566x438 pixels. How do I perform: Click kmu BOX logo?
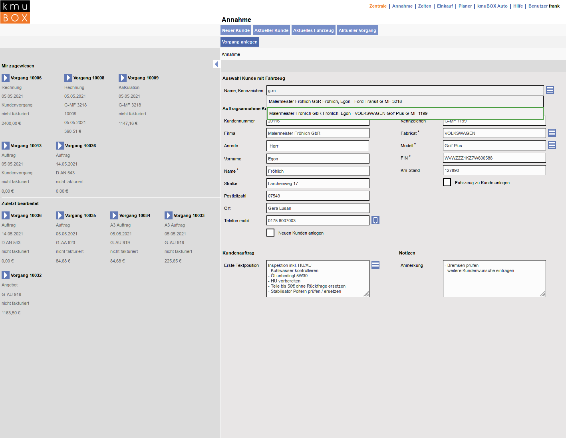(x=15, y=12)
